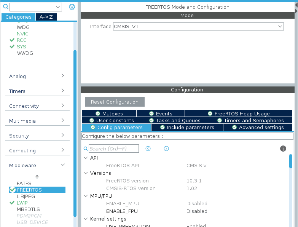The image size is (298, 227).
Task: Collapse the Kernel settings section
Action: click(86, 219)
